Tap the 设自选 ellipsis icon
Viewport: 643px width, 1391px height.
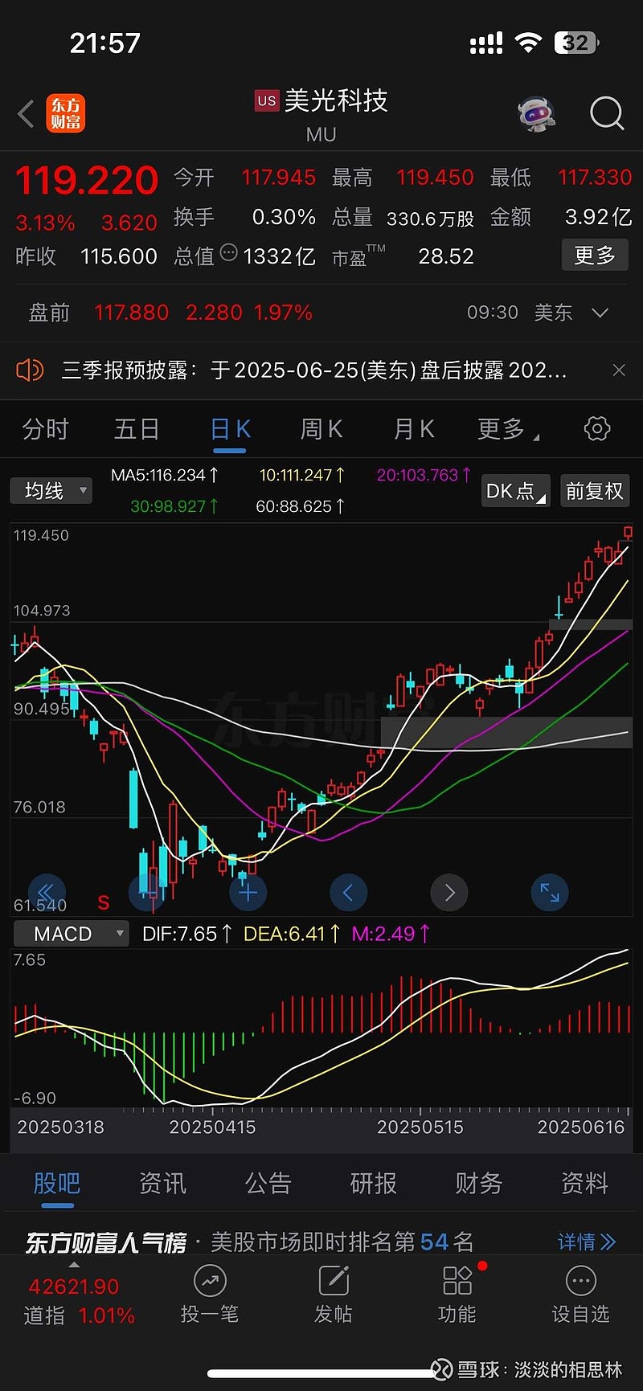[581, 1281]
